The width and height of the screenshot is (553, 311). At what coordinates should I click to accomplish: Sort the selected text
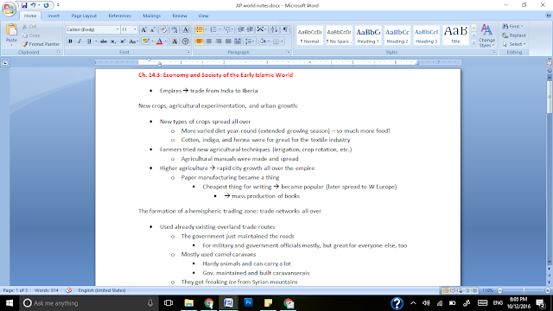click(275, 29)
